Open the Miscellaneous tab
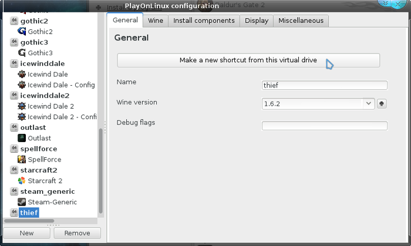Viewport: 411px width, 246px height. click(301, 21)
